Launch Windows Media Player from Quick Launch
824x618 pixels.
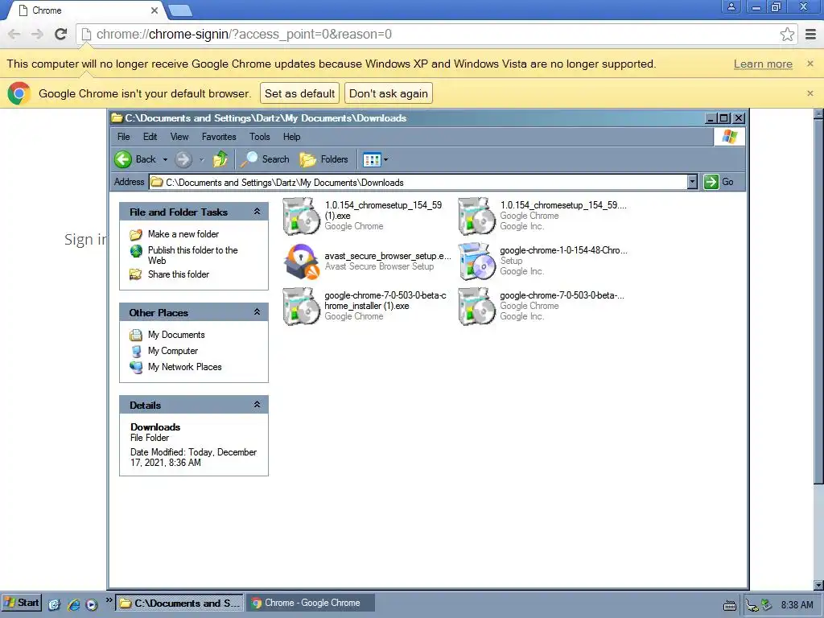pyautogui.click(x=92, y=604)
